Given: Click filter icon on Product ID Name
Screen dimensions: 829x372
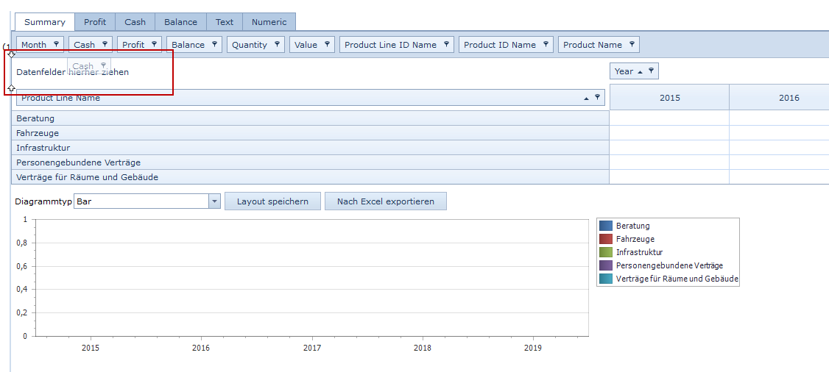Looking at the screenshot, I should tap(546, 44).
